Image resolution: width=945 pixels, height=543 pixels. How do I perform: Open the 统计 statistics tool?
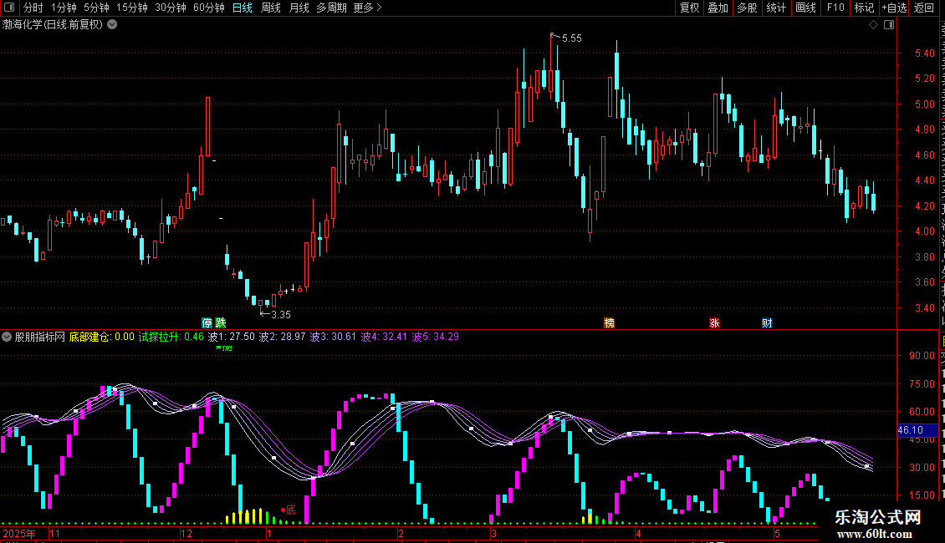[775, 8]
